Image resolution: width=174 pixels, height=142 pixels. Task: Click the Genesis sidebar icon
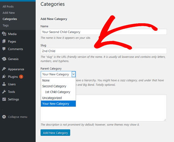point(4,59)
